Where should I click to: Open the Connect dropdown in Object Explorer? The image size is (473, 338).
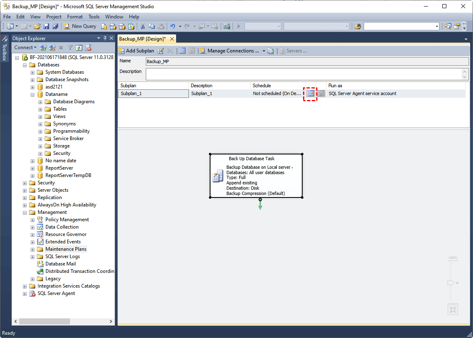pos(25,48)
